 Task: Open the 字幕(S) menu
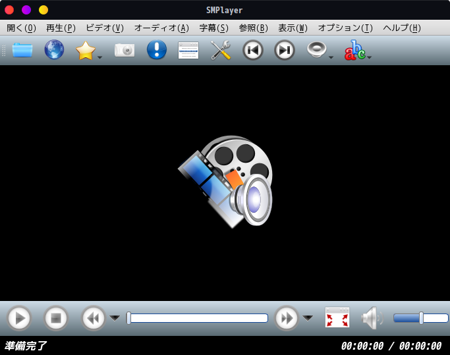click(x=214, y=28)
